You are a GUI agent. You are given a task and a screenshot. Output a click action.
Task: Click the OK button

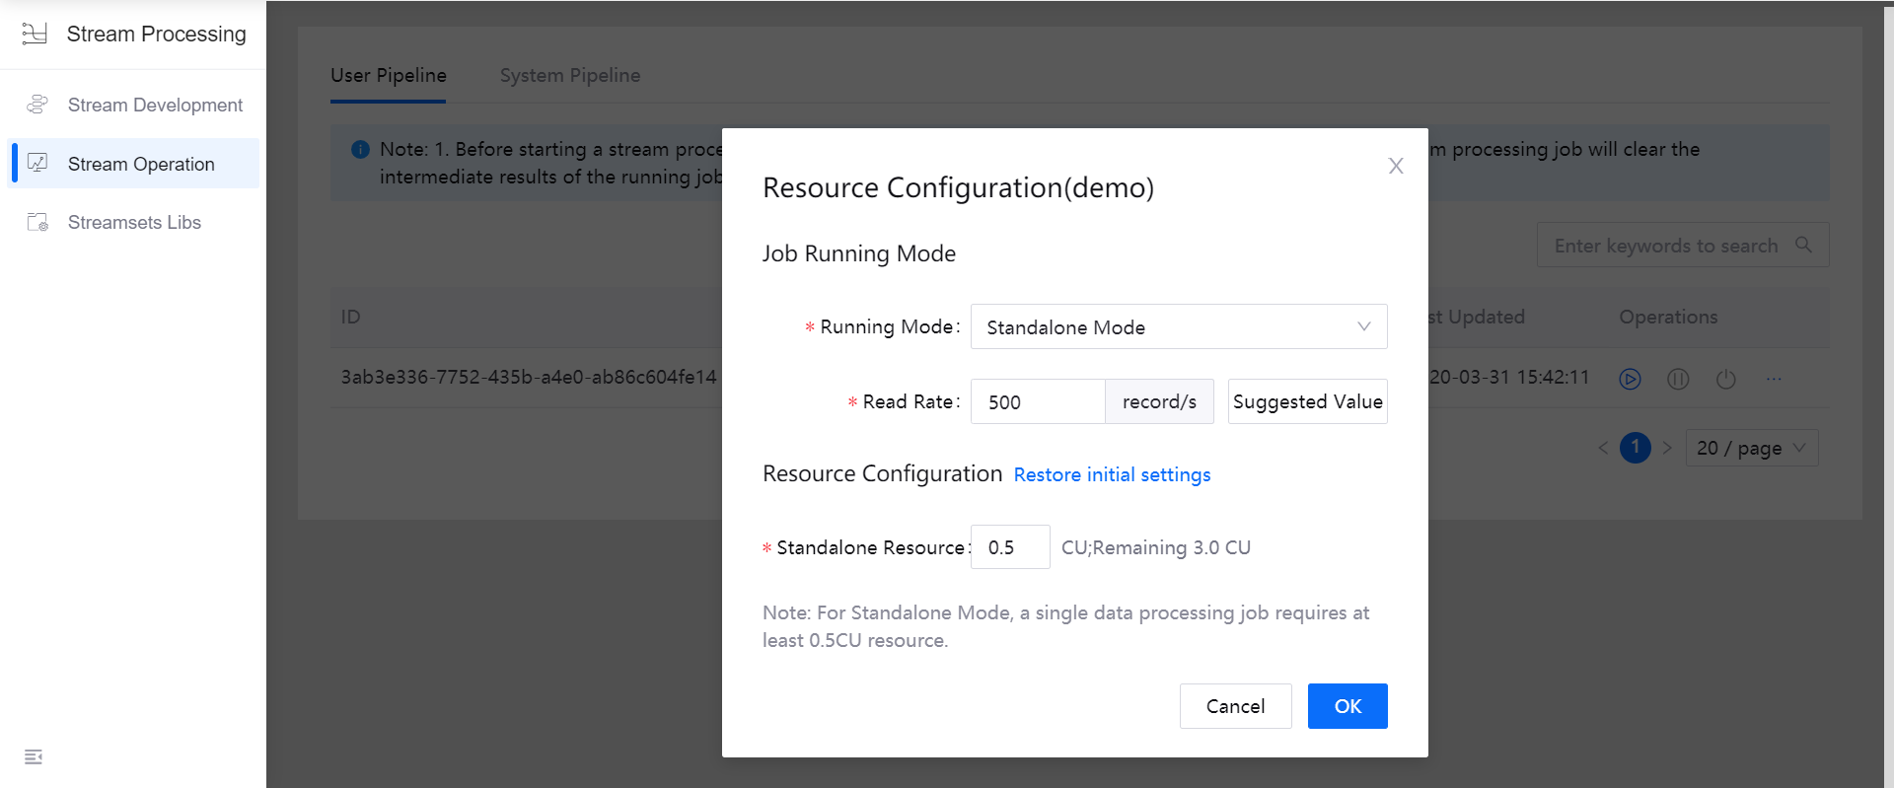(1348, 706)
